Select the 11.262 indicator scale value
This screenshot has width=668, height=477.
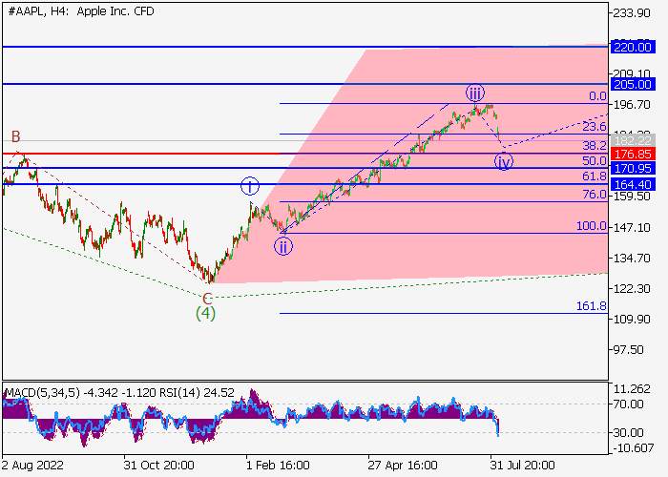coord(632,389)
